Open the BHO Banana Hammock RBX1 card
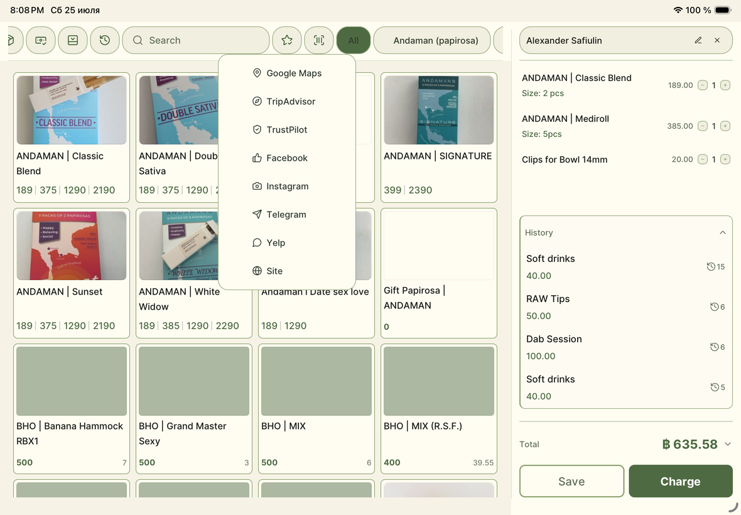The width and height of the screenshot is (741, 515). pos(72,409)
